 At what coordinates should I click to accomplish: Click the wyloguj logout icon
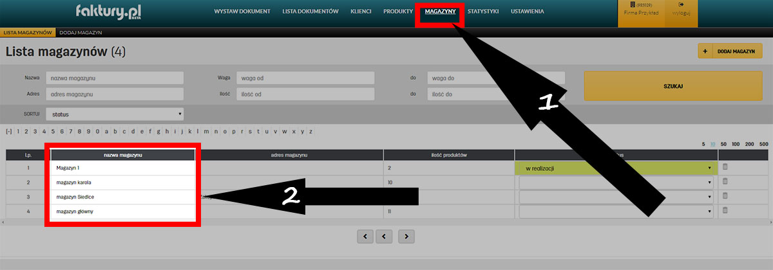680,5
